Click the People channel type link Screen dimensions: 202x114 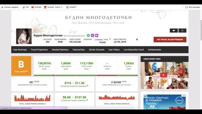[103, 42]
